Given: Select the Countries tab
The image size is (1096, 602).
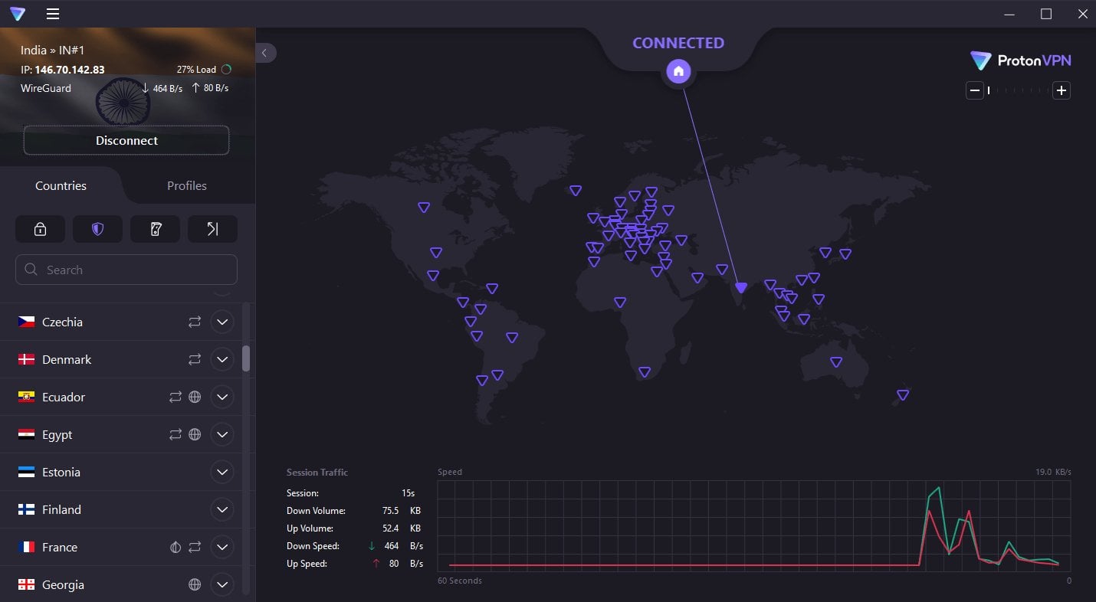Looking at the screenshot, I should point(61,185).
